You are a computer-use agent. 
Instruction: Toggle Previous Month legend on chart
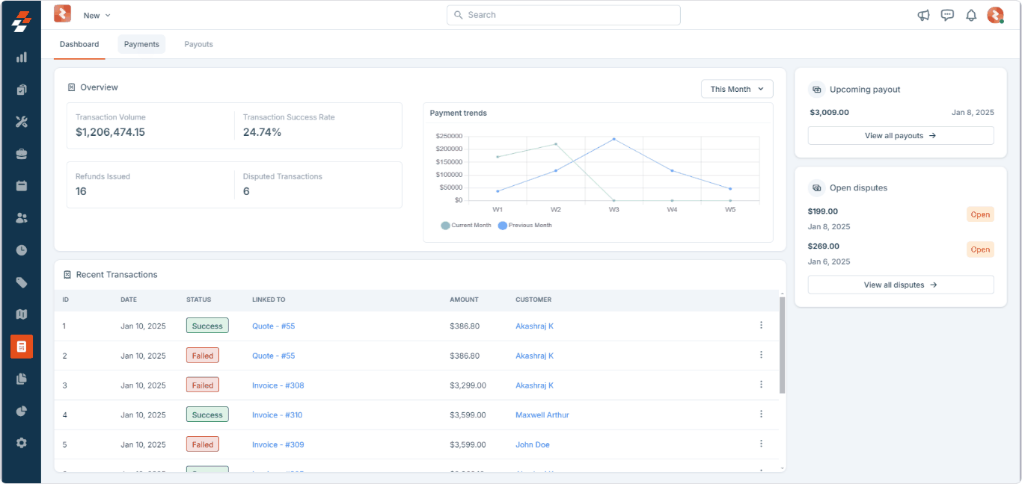(x=525, y=226)
